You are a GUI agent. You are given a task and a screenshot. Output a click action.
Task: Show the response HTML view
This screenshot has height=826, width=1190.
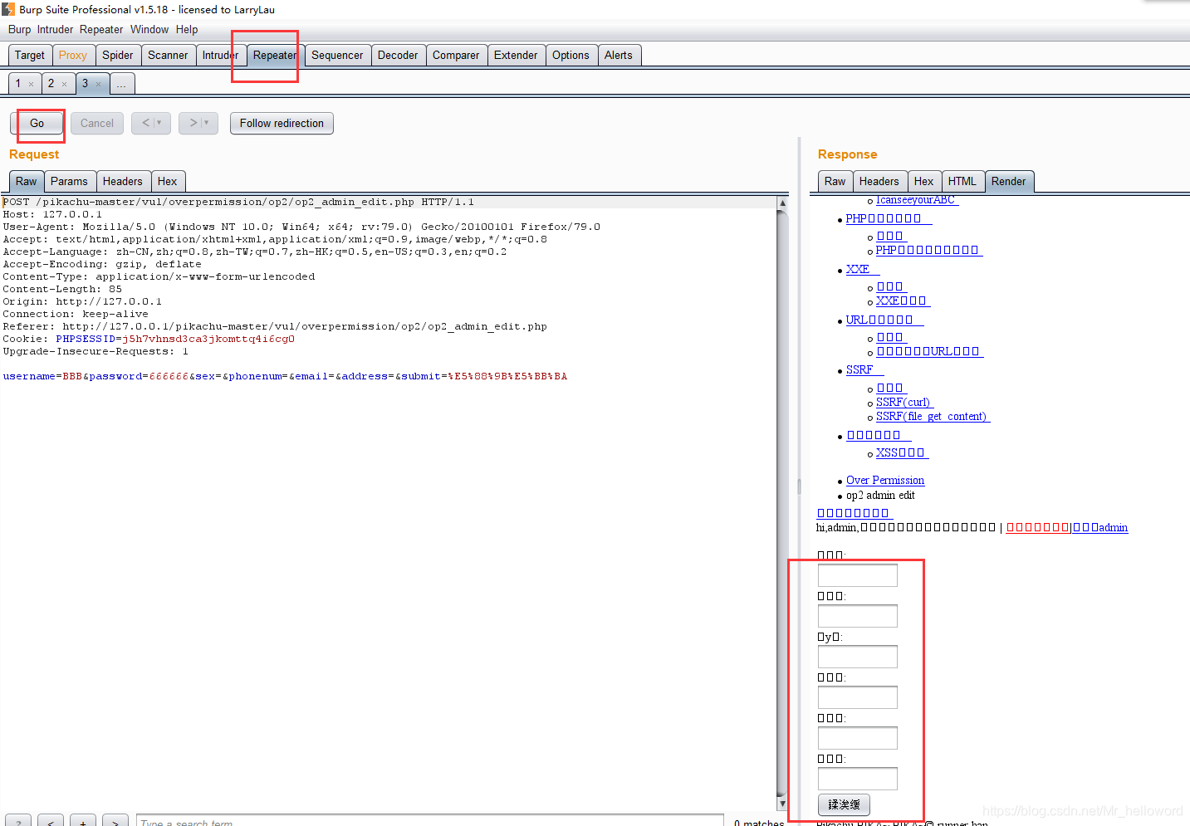click(962, 181)
